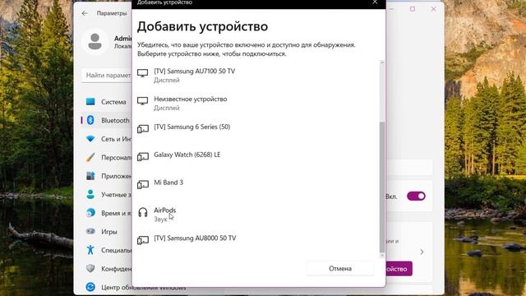The image size is (526, 296).
Task: Open Конфиденциальность in Settings sidebar
Action: tap(106, 269)
